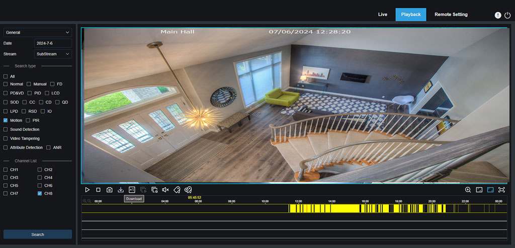The image size is (515, 248).
Task: Open digital zoom with the magnifier plus icon
Action: (x=468, y=190)
